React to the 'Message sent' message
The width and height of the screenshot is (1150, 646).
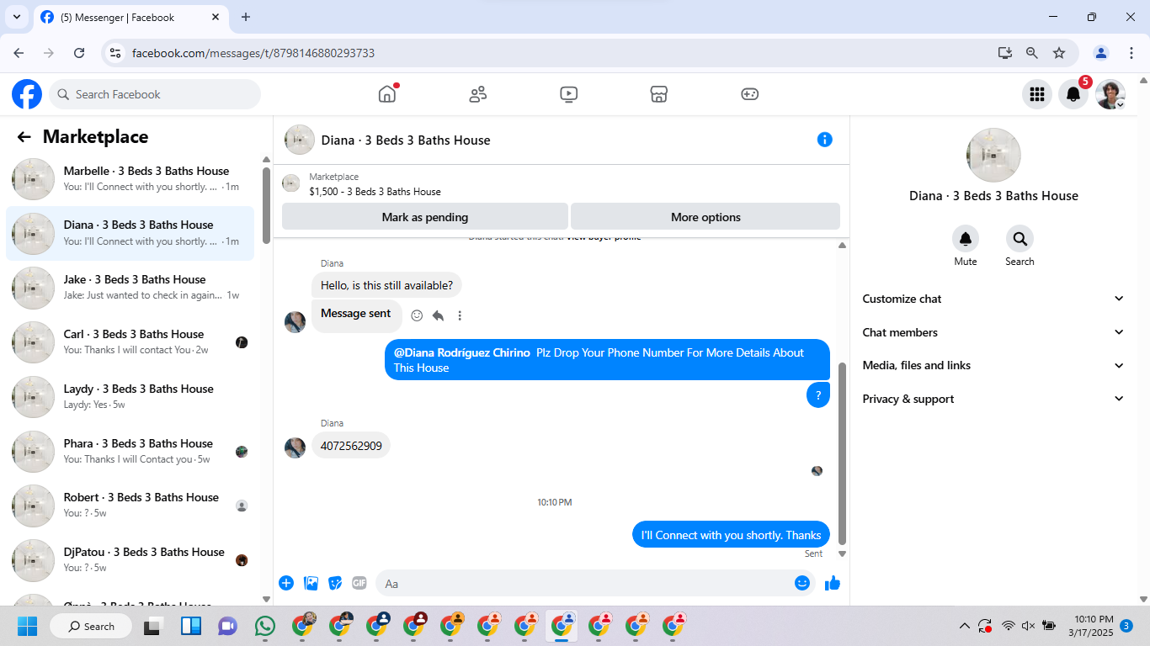pyautogui.click(x=417, y=315)
